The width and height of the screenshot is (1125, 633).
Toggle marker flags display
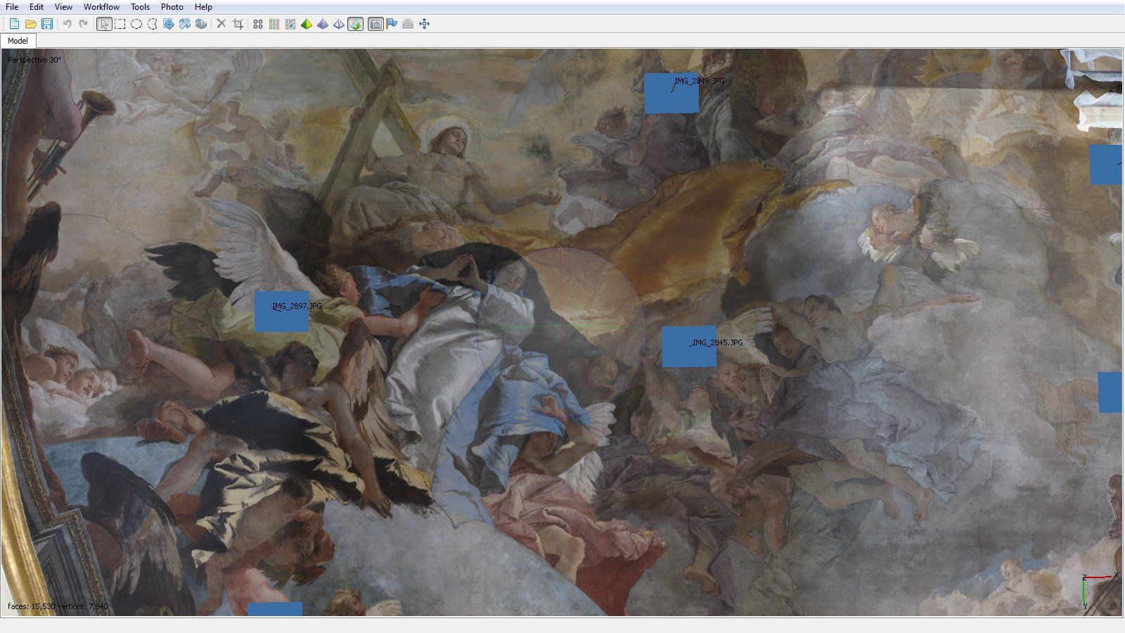pos(392,24)
